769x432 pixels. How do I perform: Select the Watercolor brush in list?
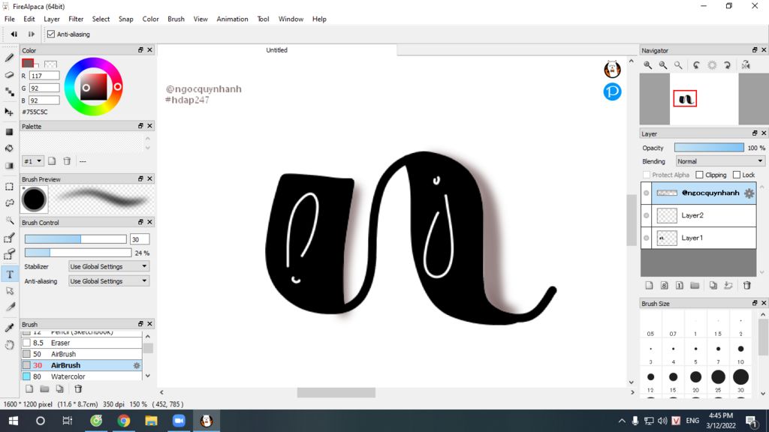[x=82, y=376]
